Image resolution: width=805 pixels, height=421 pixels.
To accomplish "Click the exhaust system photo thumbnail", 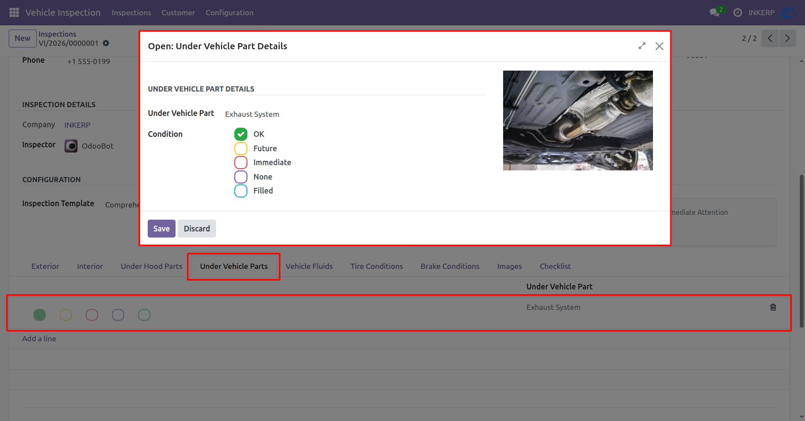I will pyautogui.click(x=578, y=120).
